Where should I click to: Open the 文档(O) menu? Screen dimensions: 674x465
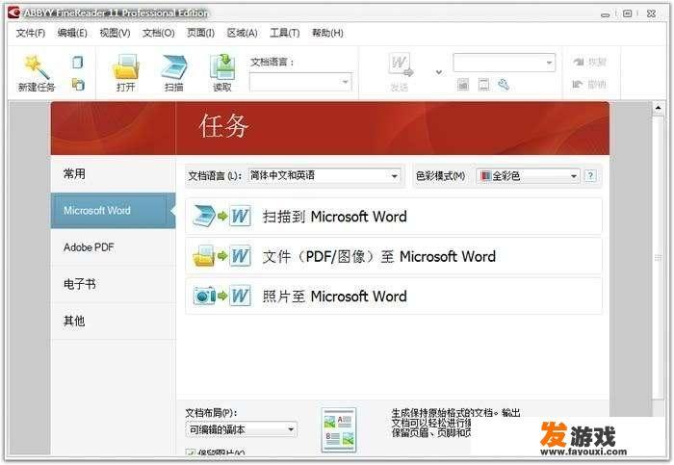[159, 33]
